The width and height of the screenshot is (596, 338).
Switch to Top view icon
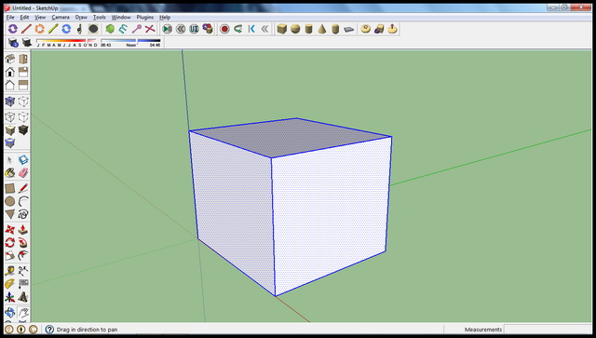(x=23, y=59)
